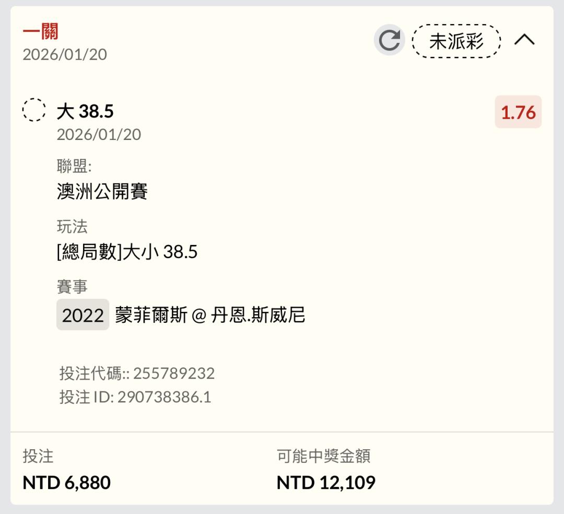Click the possible winnings NTD 12,109

point(326,482)
